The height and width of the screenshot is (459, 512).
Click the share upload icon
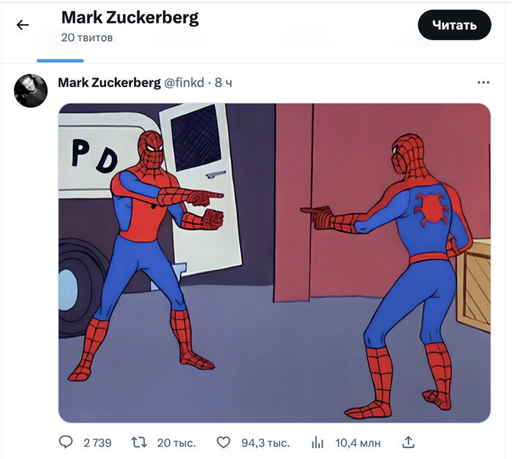pos(409,442)
